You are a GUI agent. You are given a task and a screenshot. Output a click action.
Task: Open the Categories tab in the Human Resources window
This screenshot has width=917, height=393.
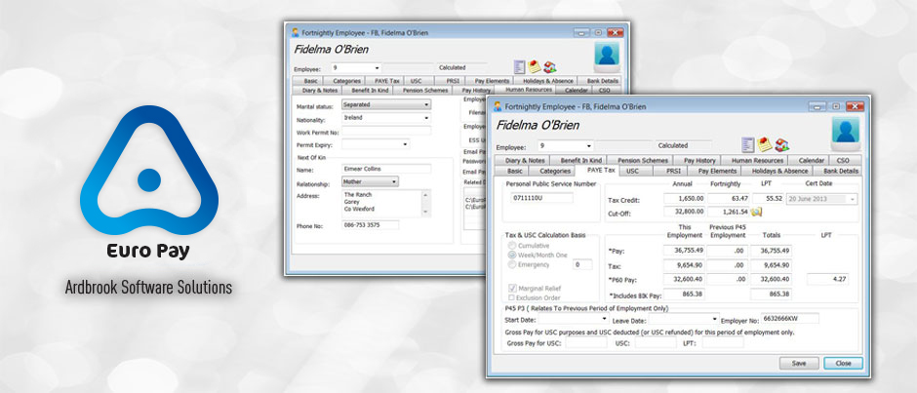[x=346, y=81]
